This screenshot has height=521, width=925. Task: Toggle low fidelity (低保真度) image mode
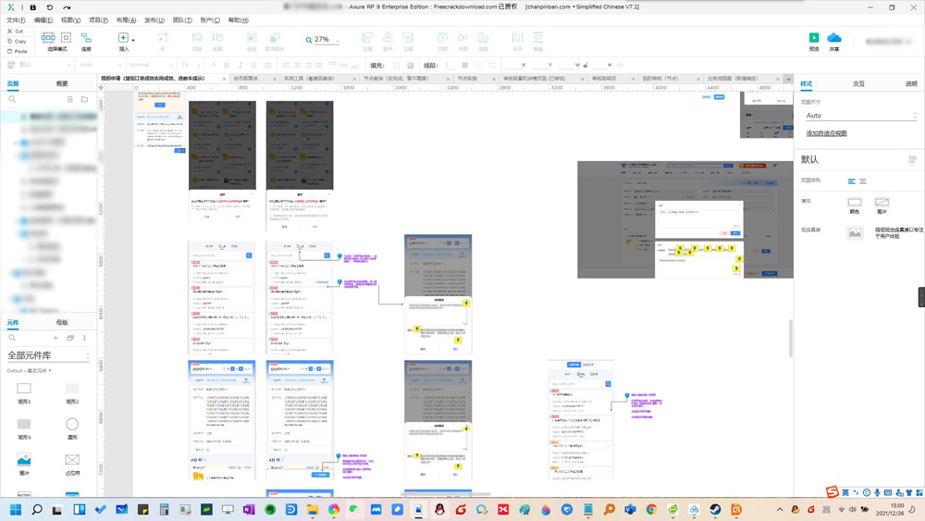(854, 233)
